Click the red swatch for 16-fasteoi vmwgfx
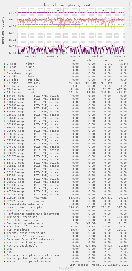 (5, 86)
